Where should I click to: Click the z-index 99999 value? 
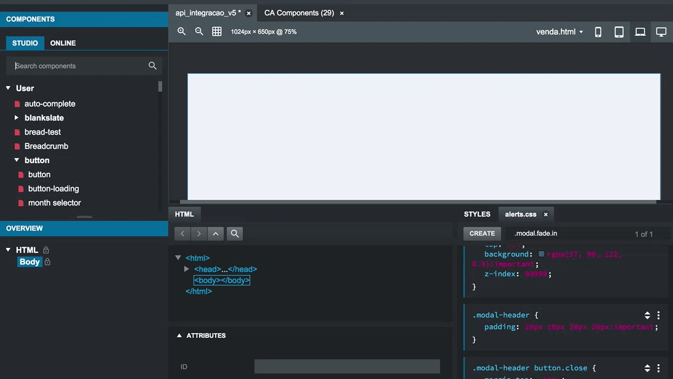[x=536, y=274]
